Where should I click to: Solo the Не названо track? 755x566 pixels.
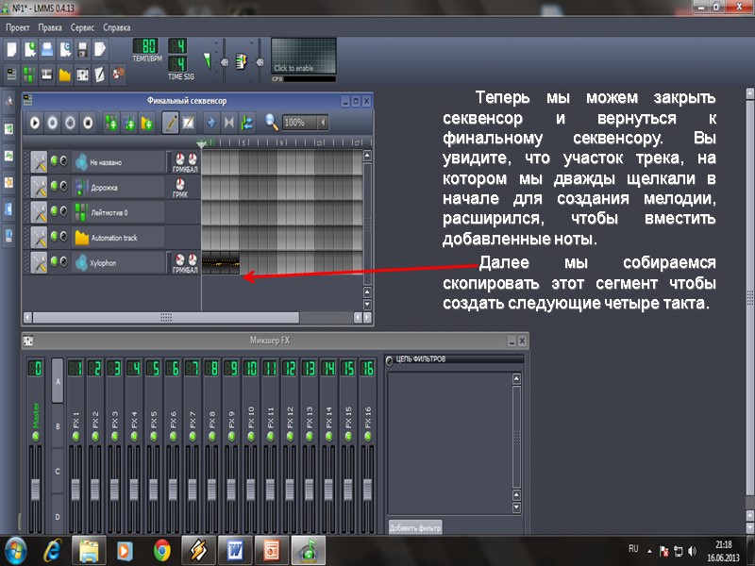63,160
